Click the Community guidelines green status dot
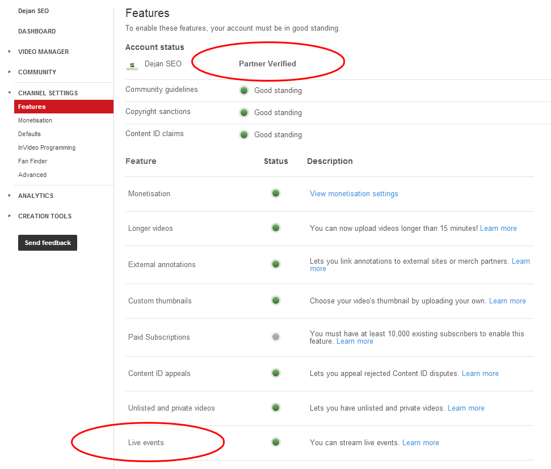This screenshot has width=551, height=469. [x=244, y=90]
